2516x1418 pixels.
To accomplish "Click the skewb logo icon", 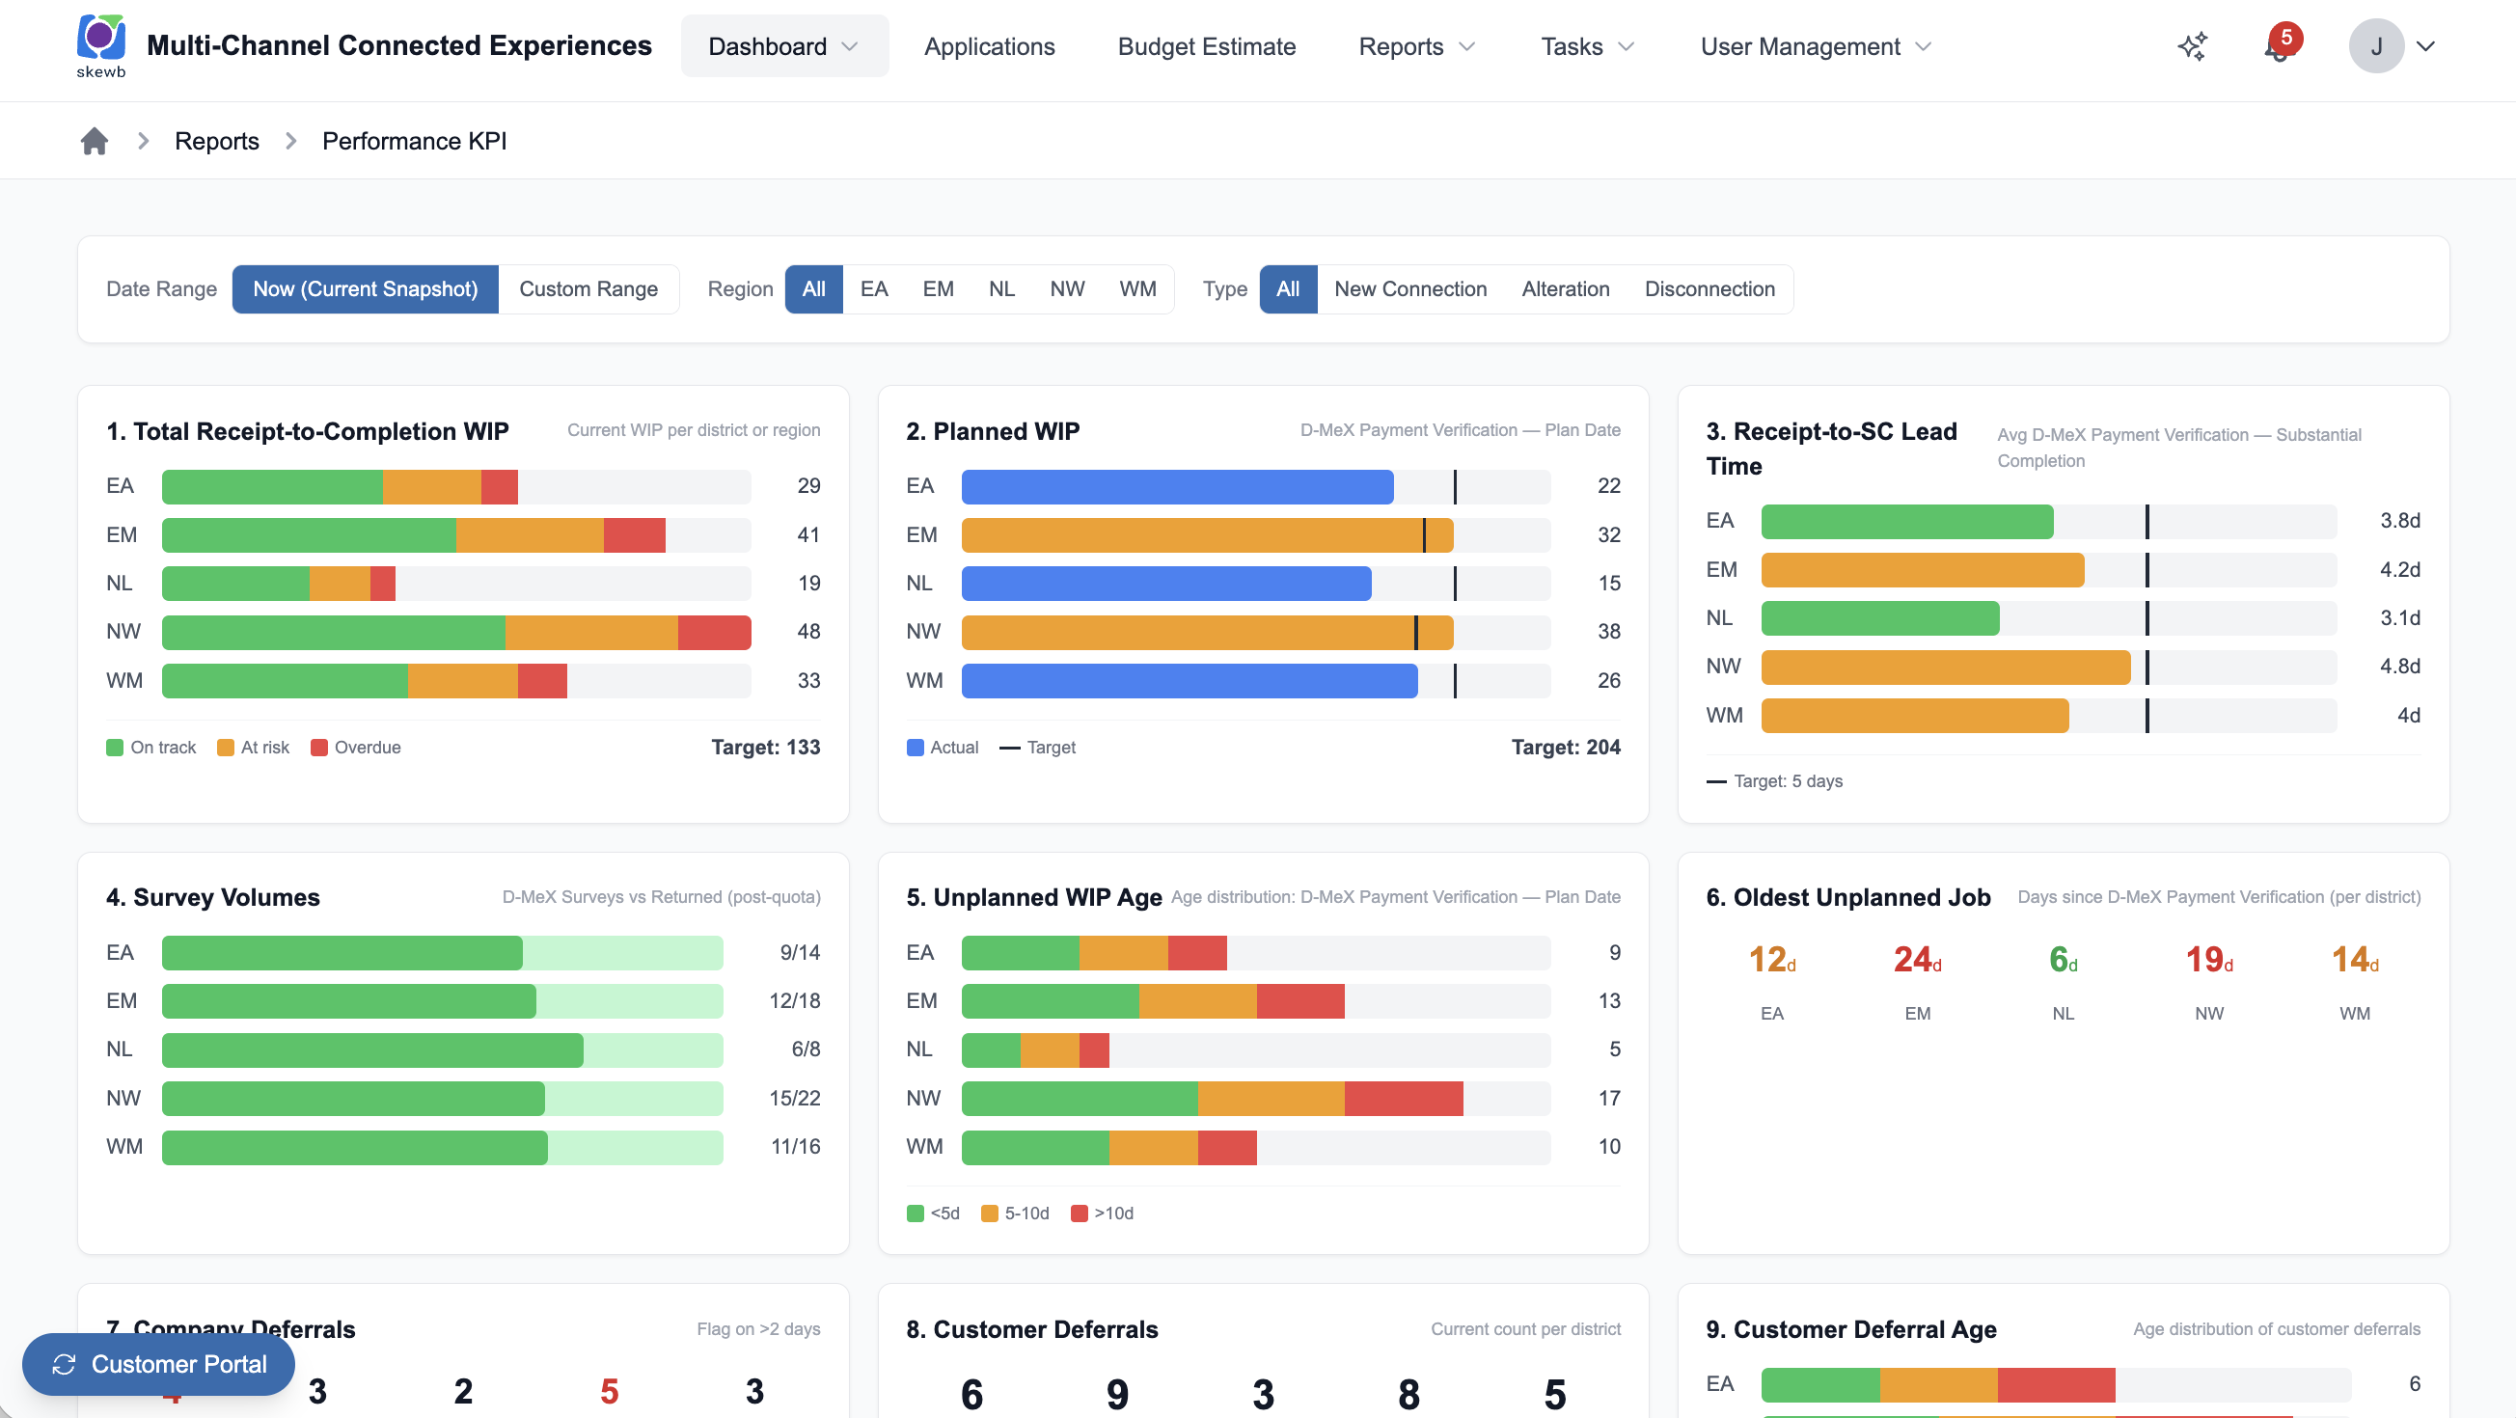I will coord(100,46).
